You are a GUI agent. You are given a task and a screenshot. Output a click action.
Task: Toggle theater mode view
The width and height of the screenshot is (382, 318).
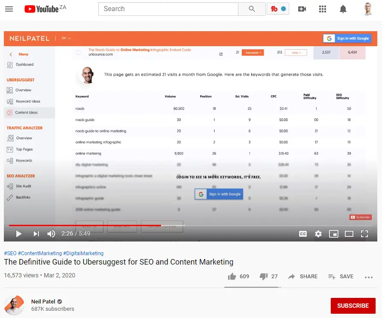(349, 234)
